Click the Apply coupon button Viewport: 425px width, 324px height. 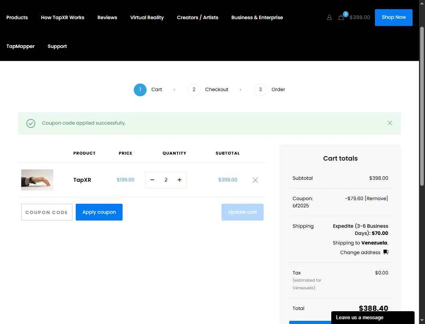99,212
